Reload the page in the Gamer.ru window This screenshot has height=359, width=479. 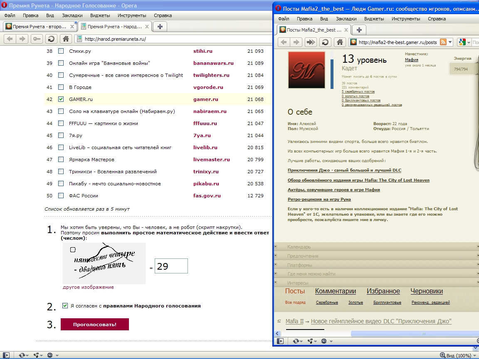[x=325, y=42]
